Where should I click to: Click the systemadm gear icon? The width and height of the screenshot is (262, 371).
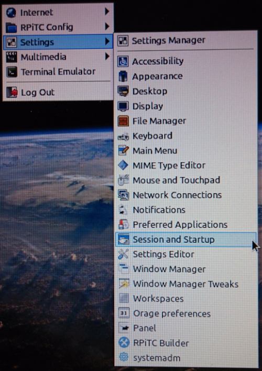click(x=124, y=357)
